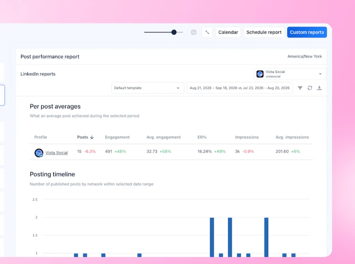The image size is (355, 264).
Task: Click the Profile column header
Action: 41,137
